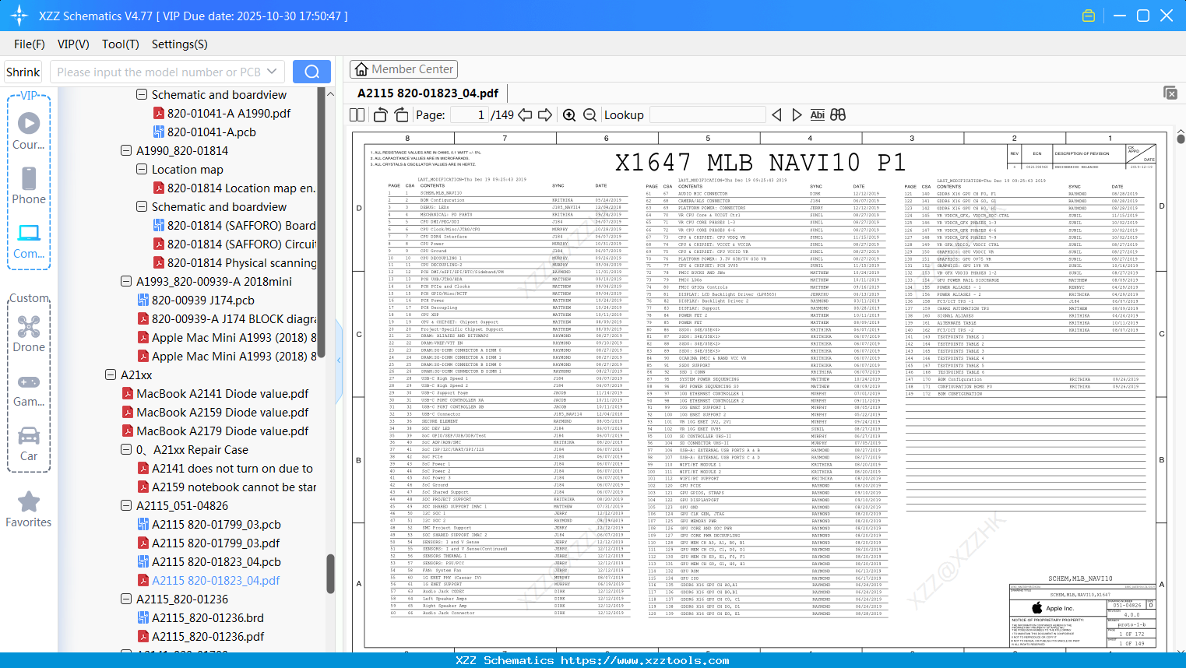Collapse the A21xx tree node
The image size is (1186, 668).
[x=111, y=374]
